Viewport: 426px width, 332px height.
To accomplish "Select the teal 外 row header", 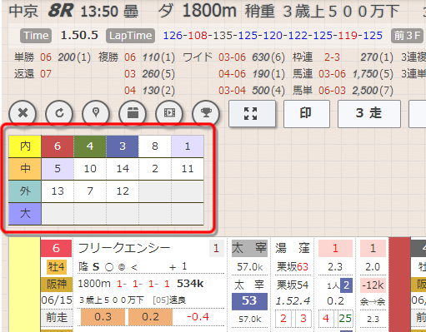I will (x=25, y=191).
